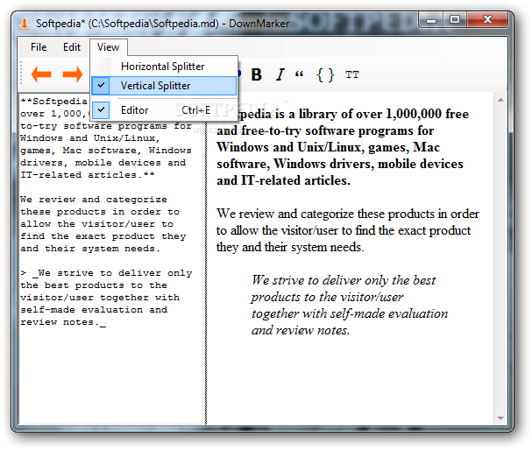Click preview italic text 'and review notes.'
This screenshot has height=450, width=532.
[x=301, y=330]
